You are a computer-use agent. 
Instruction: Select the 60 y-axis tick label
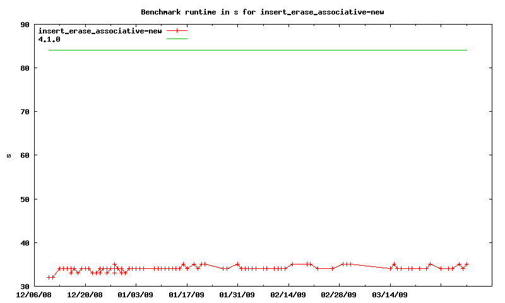click(x=25, y=155)
